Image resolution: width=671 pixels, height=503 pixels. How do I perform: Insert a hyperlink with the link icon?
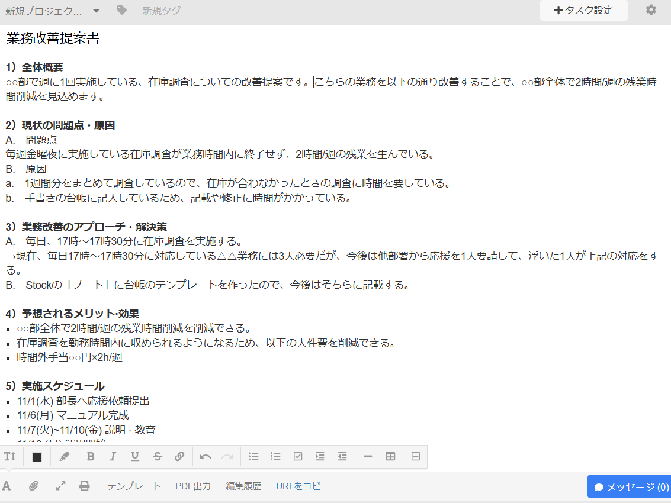(179, 456)
